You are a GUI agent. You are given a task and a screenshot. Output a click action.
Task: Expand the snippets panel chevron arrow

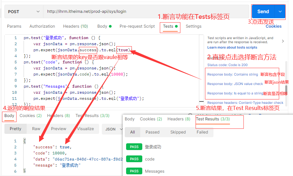(283, 41)
